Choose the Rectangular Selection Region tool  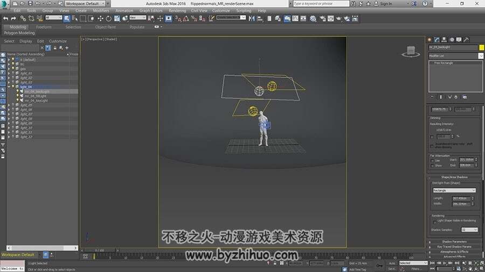[x=83, y=19]
